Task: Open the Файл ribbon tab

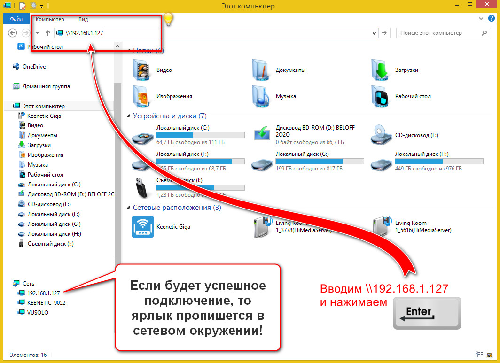Action: coord(16,19)
